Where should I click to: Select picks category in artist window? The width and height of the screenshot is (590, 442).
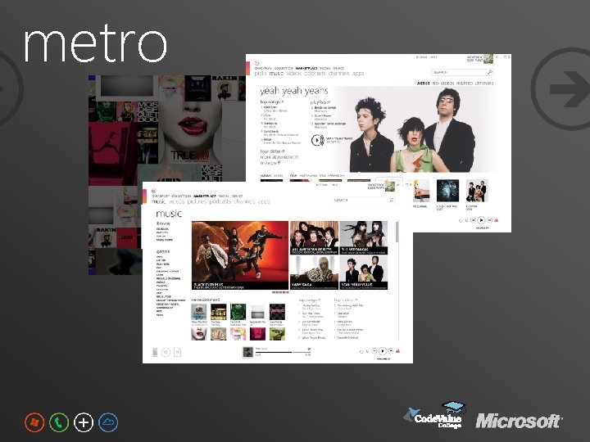(261, 74)
